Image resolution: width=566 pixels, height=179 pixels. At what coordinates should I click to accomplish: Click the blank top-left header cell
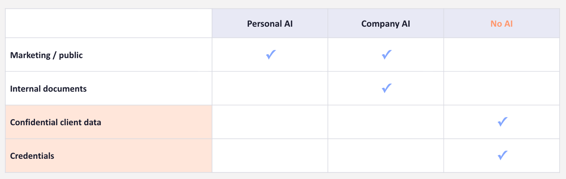pyautogui.click(x=108, y=23)
